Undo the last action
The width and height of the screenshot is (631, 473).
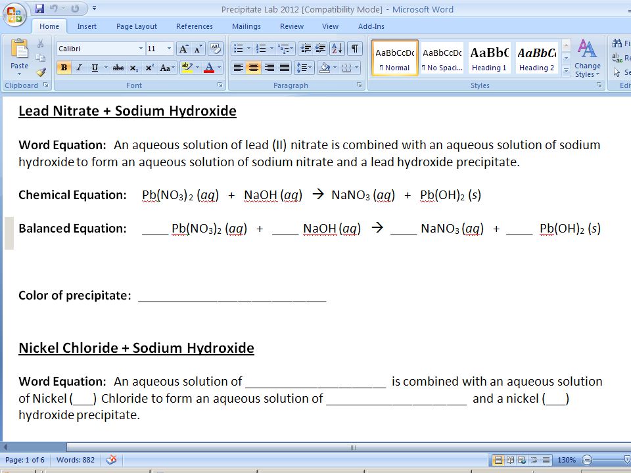click(53, 9)
